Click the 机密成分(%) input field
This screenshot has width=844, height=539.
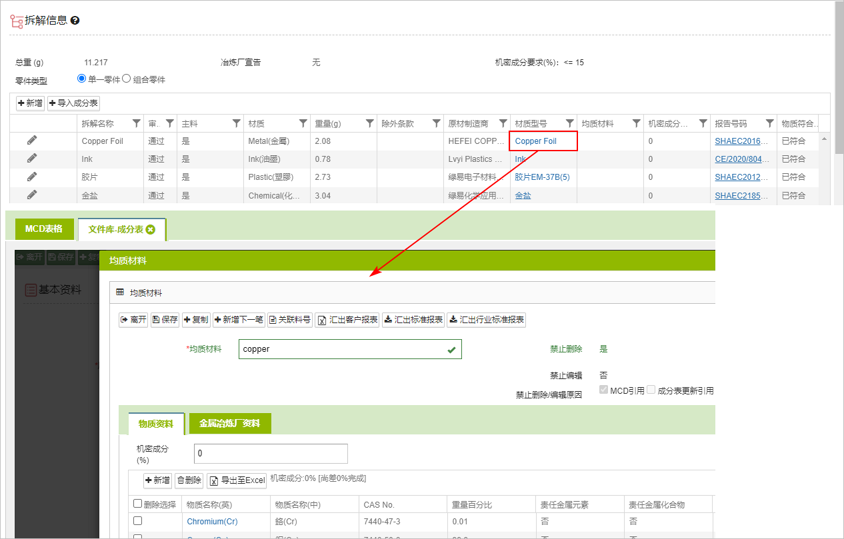[271, 453]
